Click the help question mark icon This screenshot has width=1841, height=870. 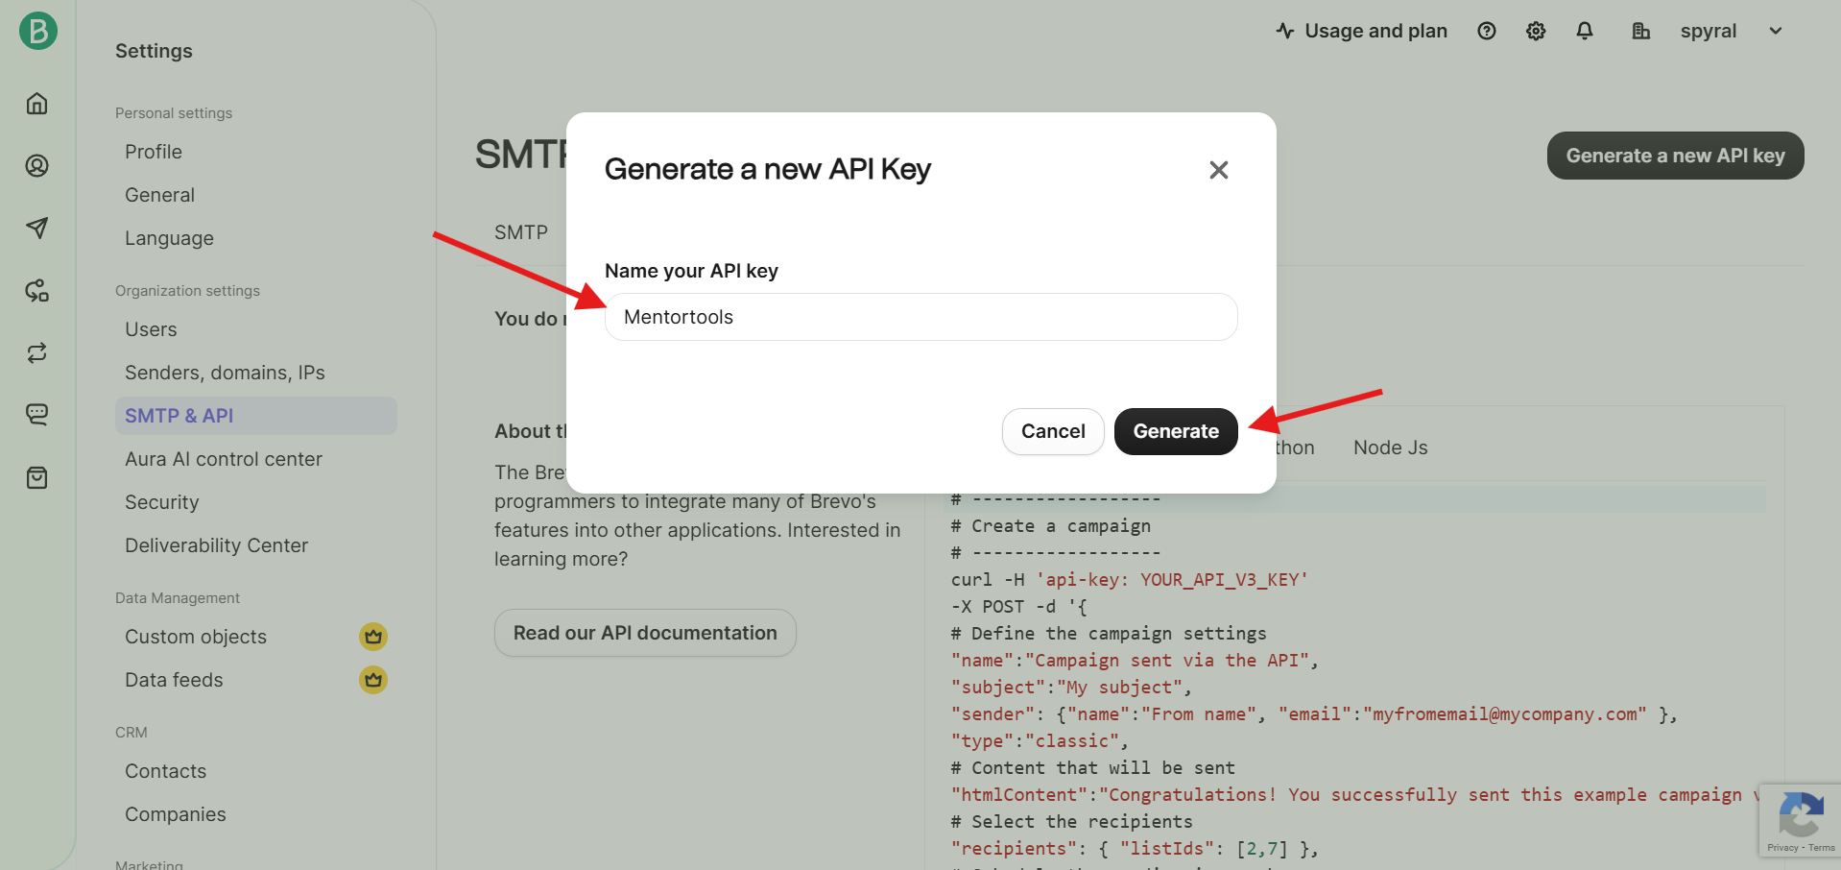pos(1487,31)
